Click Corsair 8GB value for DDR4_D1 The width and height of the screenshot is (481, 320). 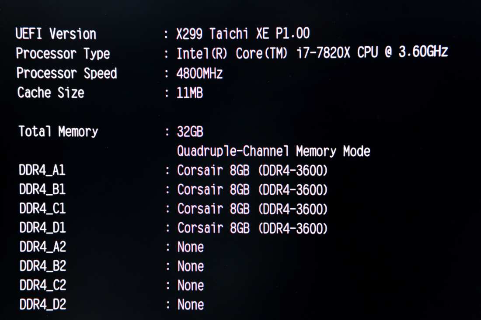coord(252,228)
